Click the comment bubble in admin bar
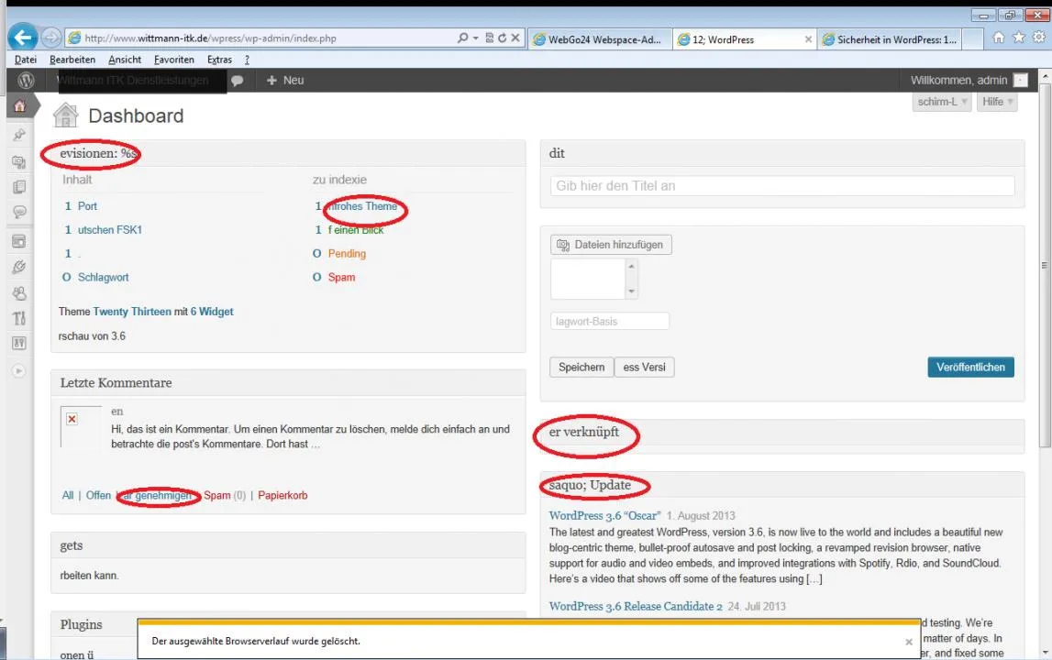 pyautogui.click(x=237, y=81)
